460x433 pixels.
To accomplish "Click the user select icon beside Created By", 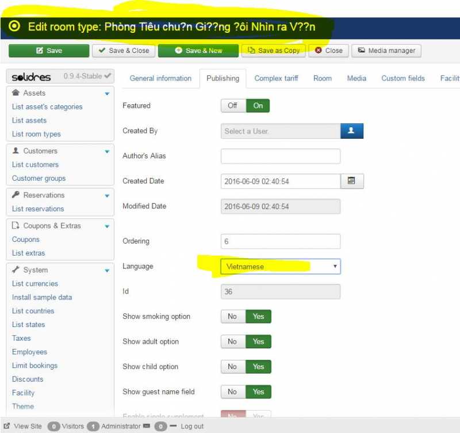I will (351, 131).
